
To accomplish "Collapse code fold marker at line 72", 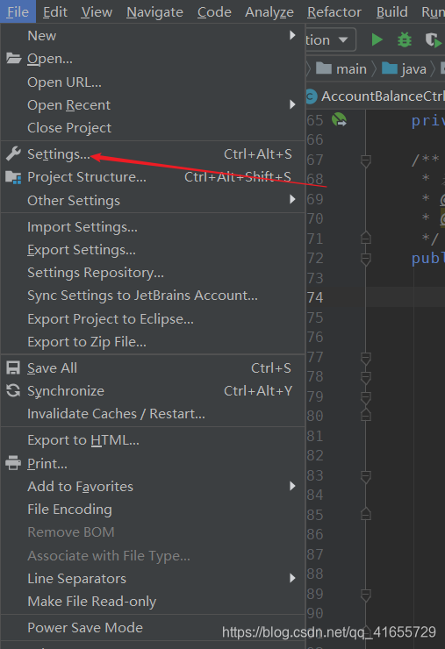I will (x=365, y=259).
